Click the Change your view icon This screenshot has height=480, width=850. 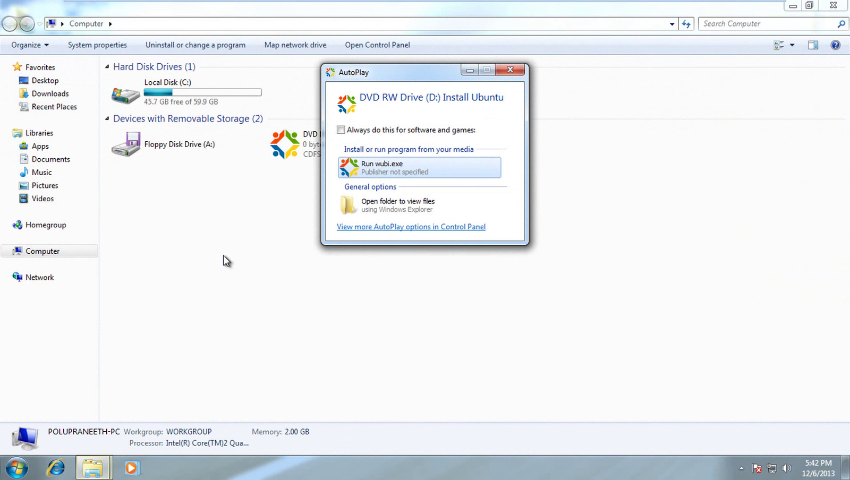point(779,45)
